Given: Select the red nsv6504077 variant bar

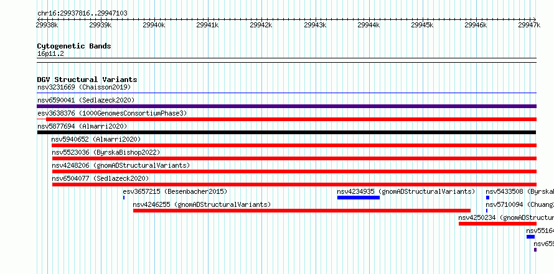Looking at the screenshot, I should tap(294, 185).
